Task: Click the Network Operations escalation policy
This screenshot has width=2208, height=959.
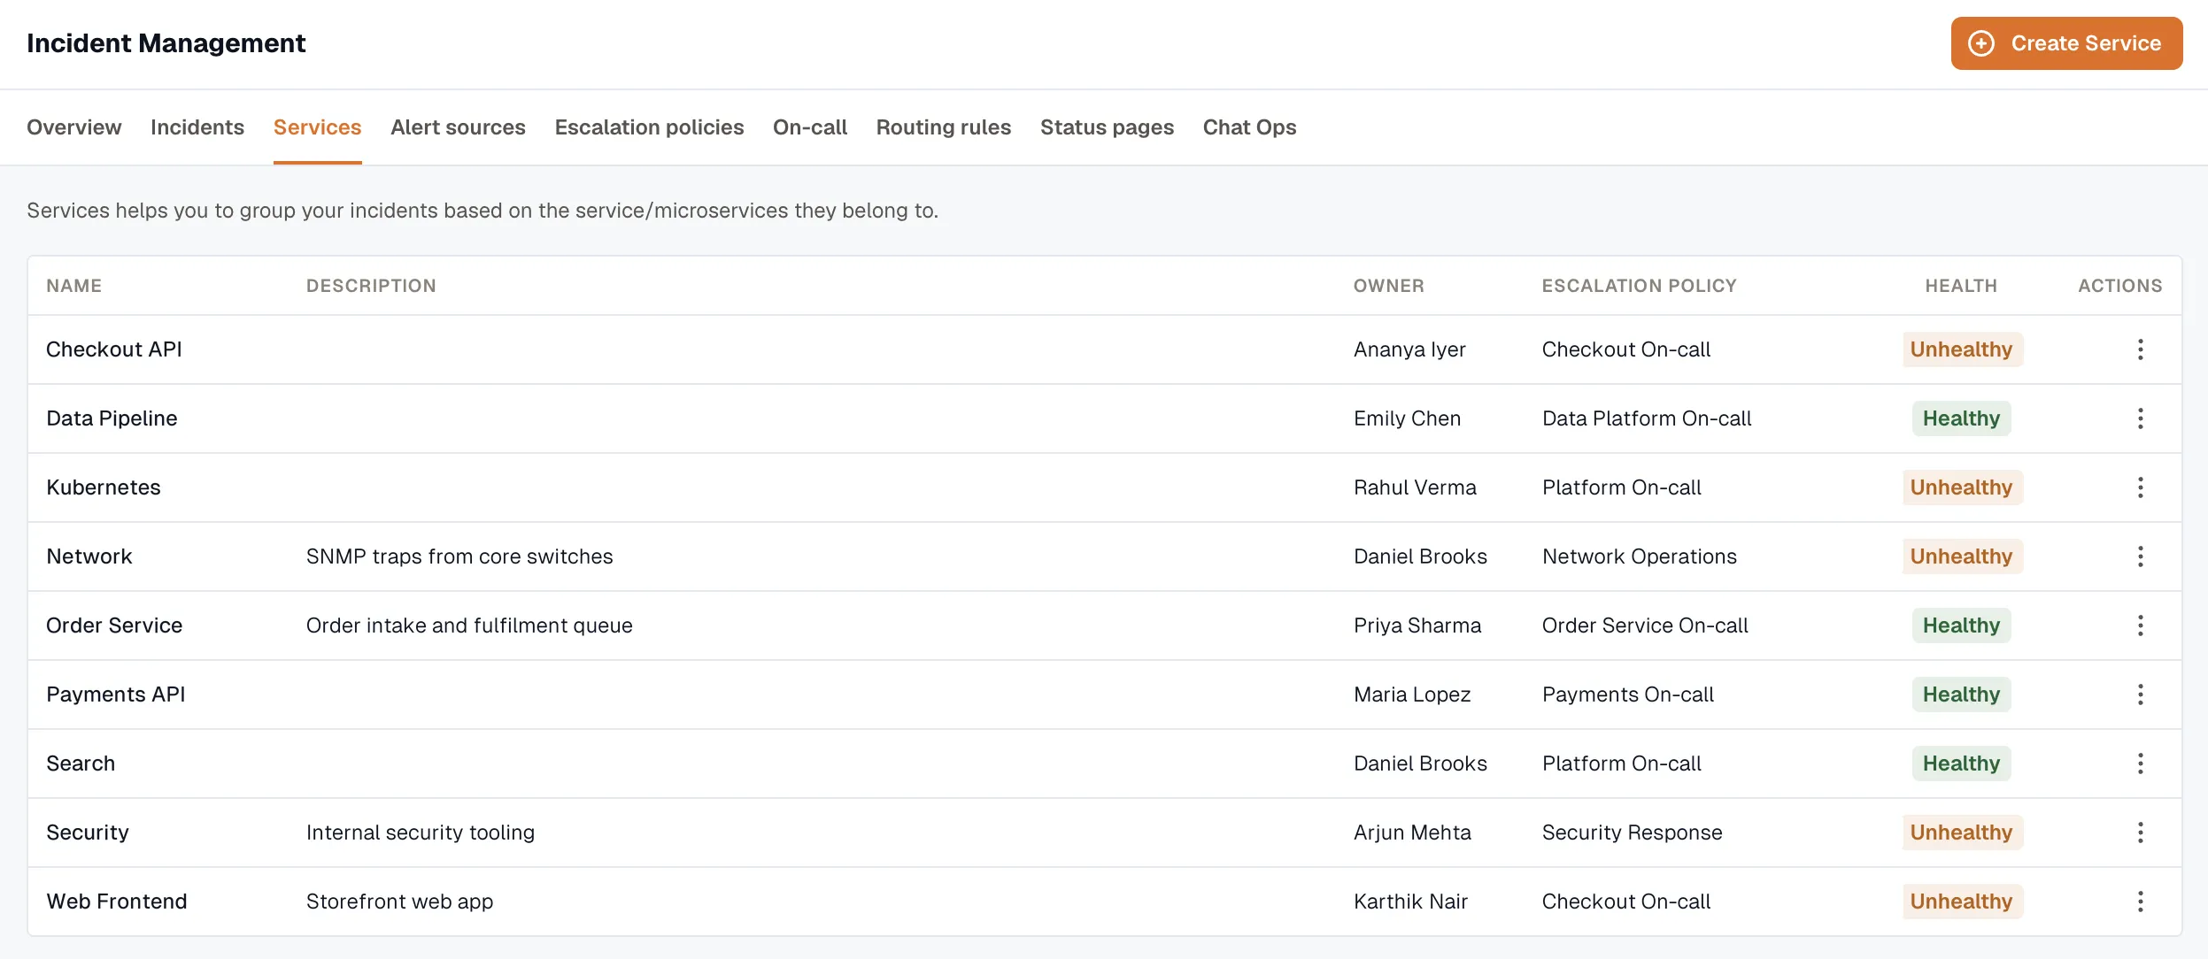Action: tap(1640, 556)
